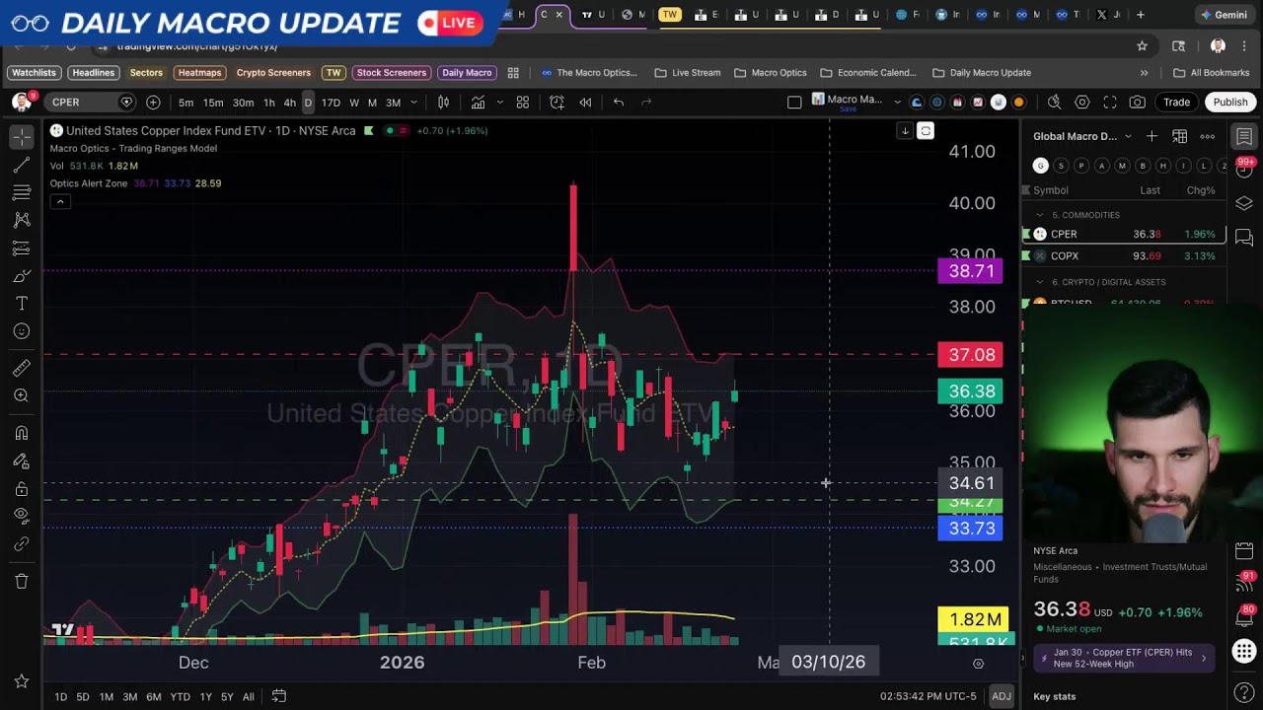Screen dimensions: 1263x710
Task: Open the Heatmaps bookmark
Action: click(199, 73)
